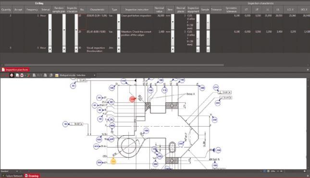Click the red PDF export icon
Viewport: 310px width, 178px height.
click(22, 75)
